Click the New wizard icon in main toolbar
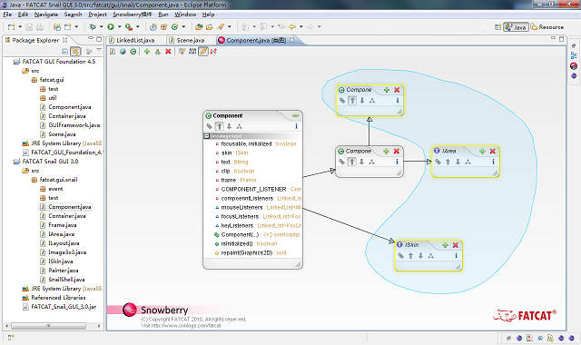Image resolution: width=581 pixels, height=345 pixels. click(12, 26)
